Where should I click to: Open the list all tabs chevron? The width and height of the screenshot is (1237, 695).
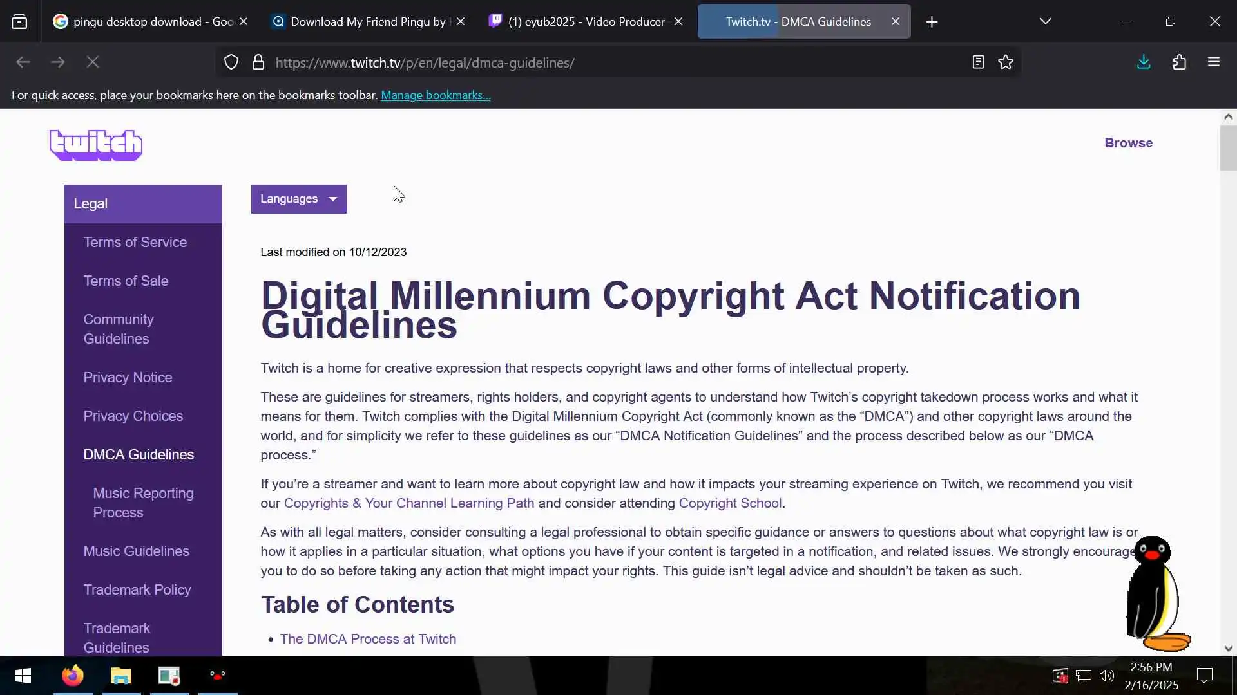click(1046, 22)
